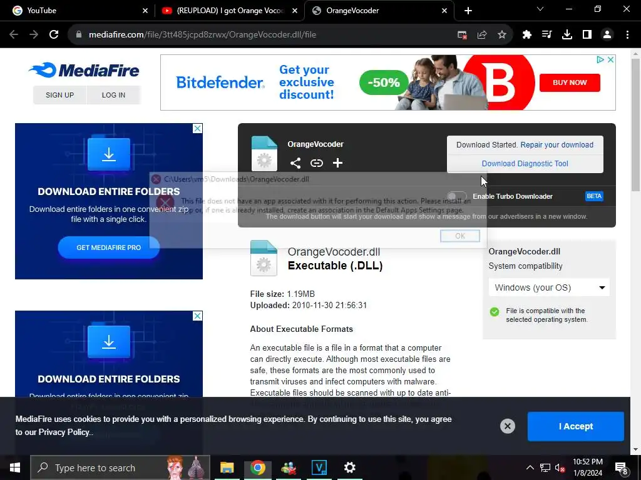
Task: Click the green compatibility checkmark icon
Action: click(495, 312)
